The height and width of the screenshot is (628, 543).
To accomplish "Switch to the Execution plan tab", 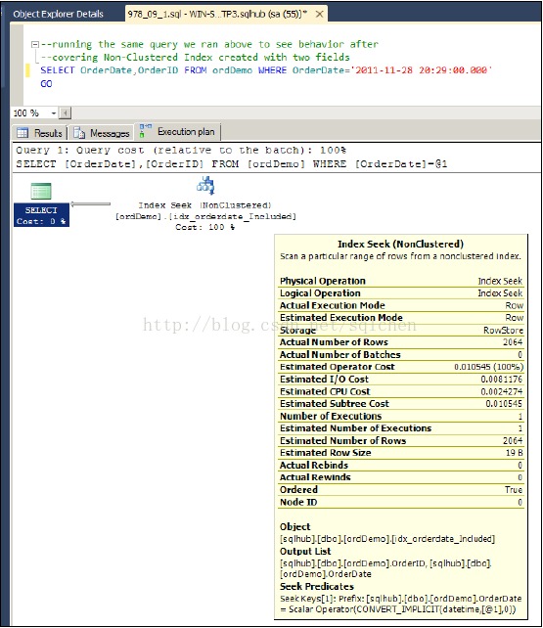I will (x=179, y=131).
